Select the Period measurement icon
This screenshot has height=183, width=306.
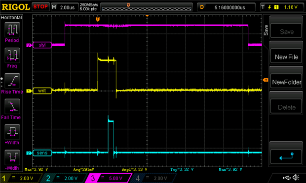pos(12,30)
